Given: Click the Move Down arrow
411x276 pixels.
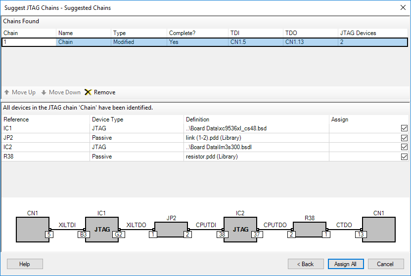Looking at the screenshot, I should click(x=44, y=92).
